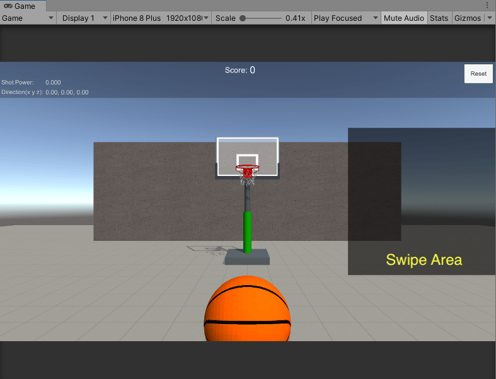Click the Swipe Area panel
The height and width of the screenshot is (379, 496).
[x=422, y=201]
